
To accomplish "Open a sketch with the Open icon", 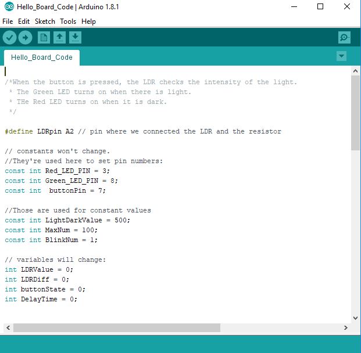I will tap(60, 38).
